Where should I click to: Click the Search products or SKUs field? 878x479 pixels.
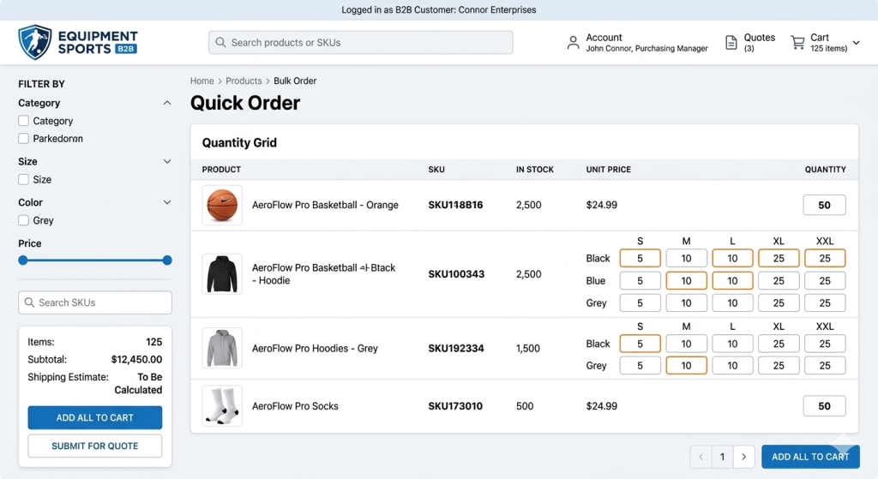[361, 43]
